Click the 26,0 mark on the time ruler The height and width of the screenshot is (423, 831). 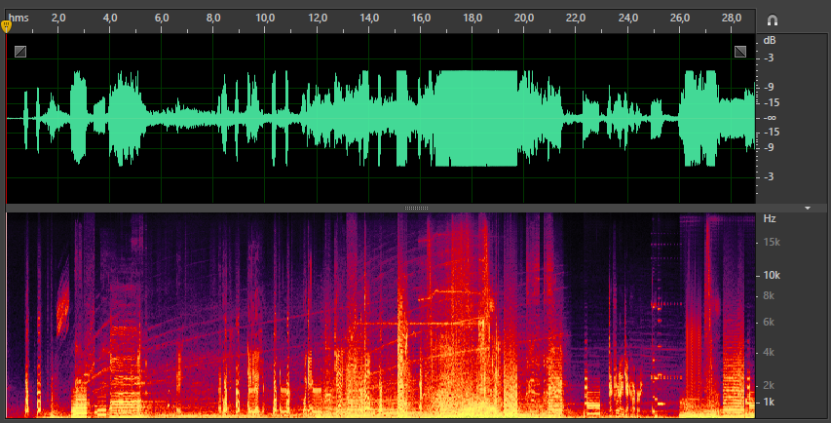[680, 19]
